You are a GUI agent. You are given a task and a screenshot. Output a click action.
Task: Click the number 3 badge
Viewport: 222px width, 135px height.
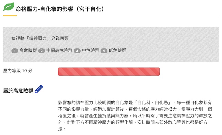[77, 51]
